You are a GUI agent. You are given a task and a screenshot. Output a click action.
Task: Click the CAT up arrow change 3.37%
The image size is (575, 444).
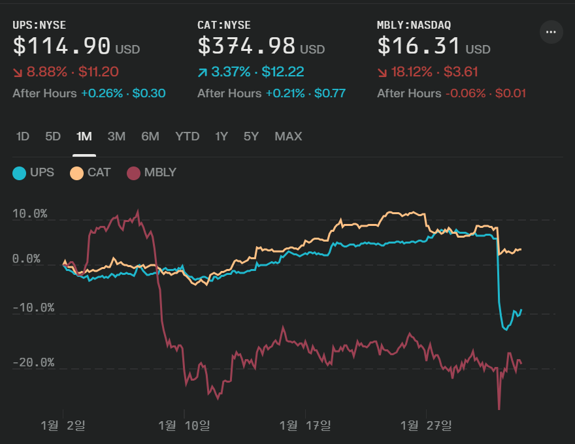pos(224,72)
